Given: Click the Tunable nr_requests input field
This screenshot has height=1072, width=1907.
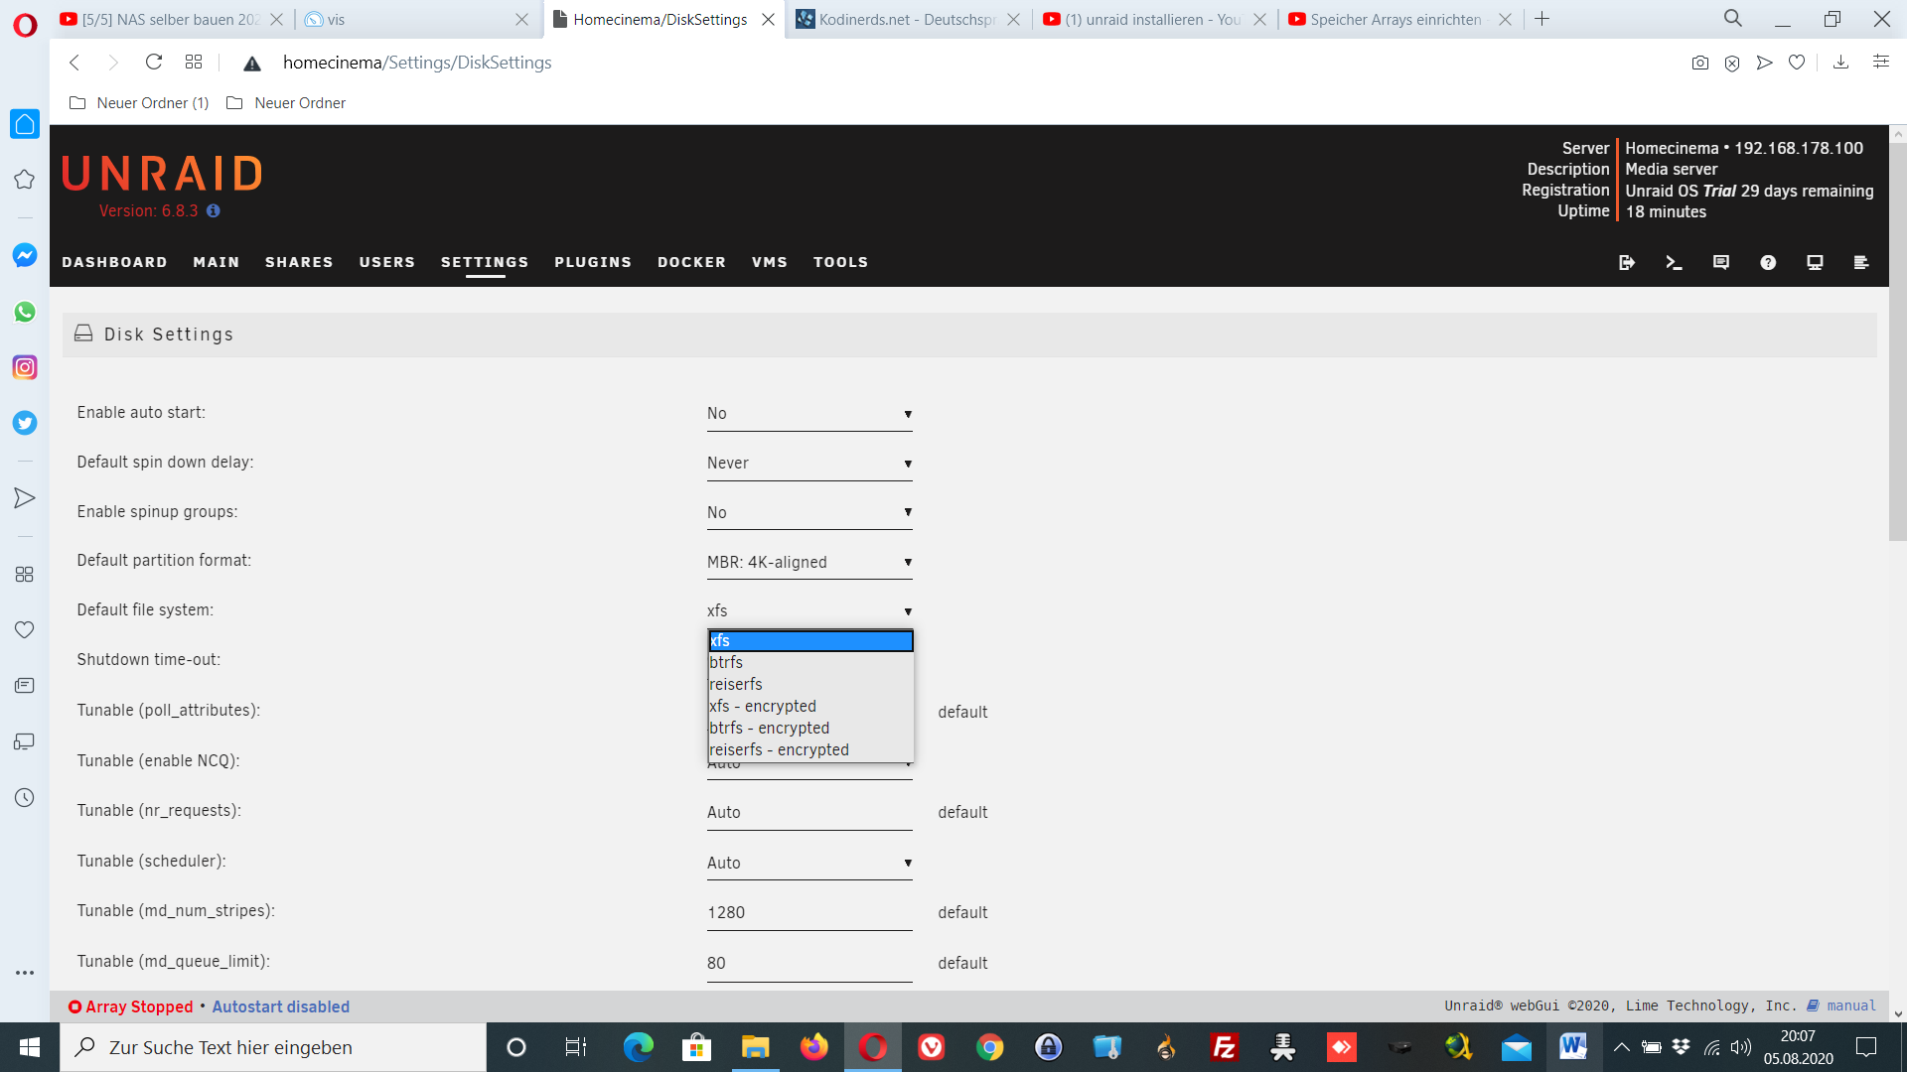Looking at the screenshot, I should 809,813.
